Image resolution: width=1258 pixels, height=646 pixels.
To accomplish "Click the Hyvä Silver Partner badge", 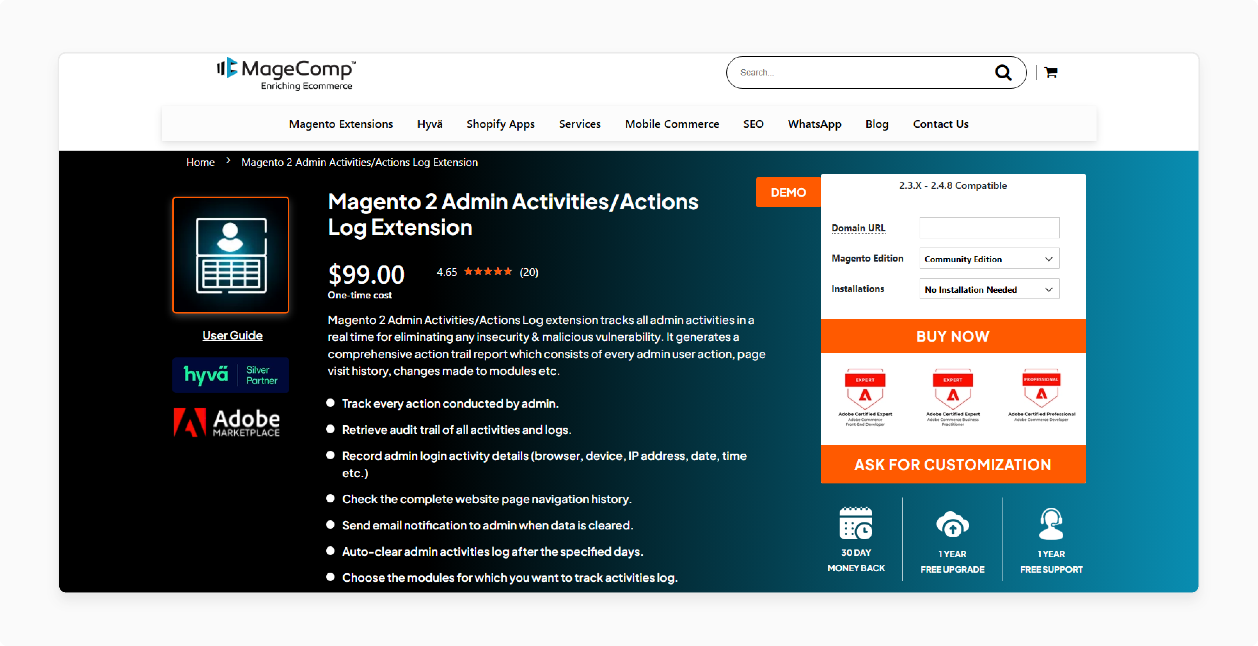I will coord(231,375).
